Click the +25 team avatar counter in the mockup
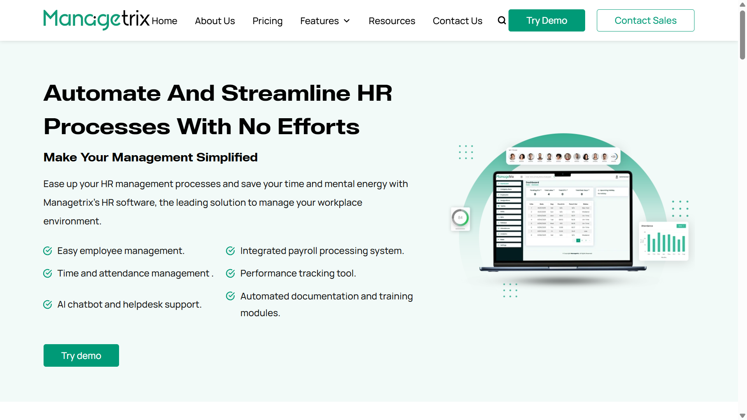This screenshot has height=420, width=747. click(x=613, y=156)
